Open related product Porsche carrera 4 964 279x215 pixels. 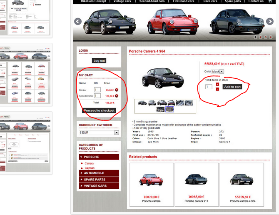coord(242,185)
